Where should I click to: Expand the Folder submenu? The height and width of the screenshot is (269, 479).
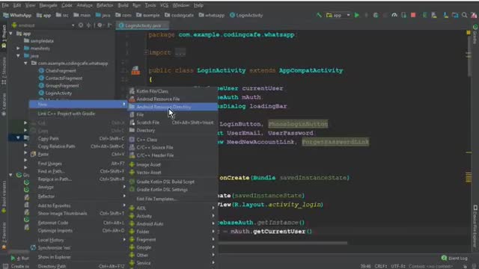coord(173,232)
